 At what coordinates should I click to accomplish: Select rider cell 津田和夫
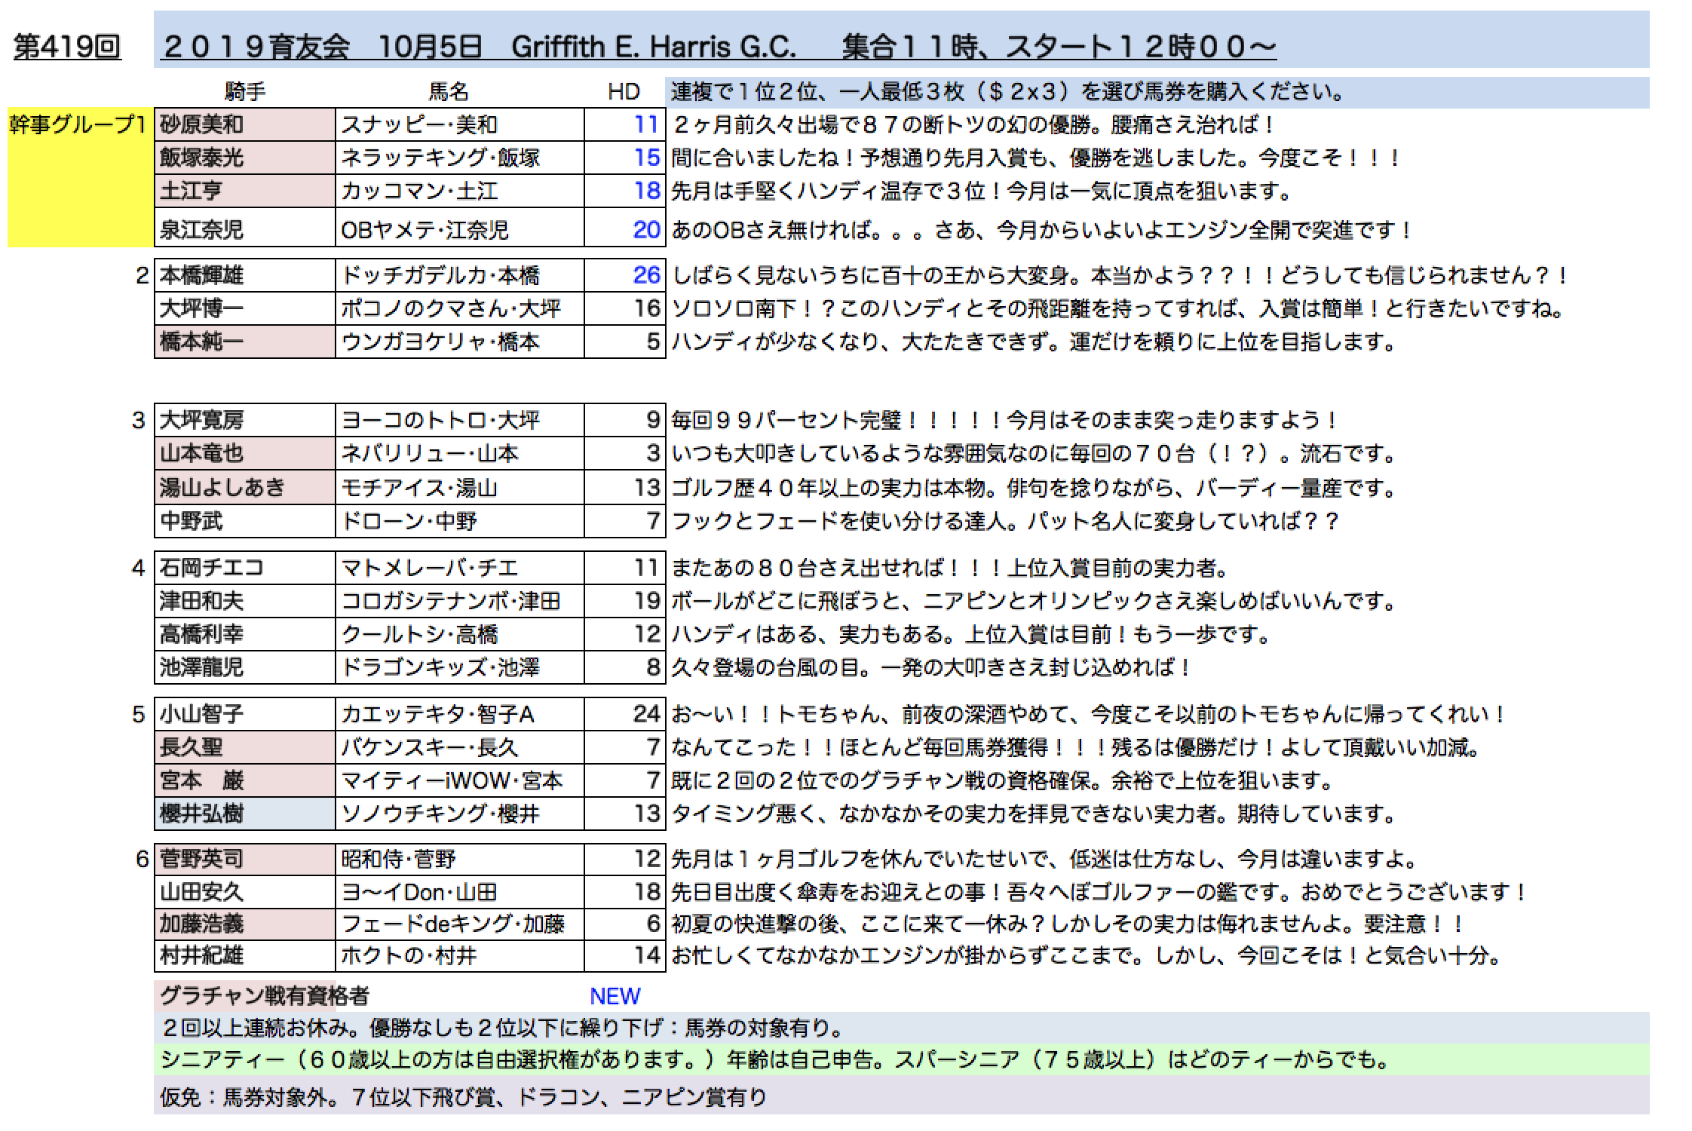click(245, 601)
